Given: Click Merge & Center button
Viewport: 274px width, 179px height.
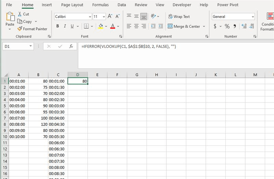Looking at the screenshot, I should [x=184, y=26].
